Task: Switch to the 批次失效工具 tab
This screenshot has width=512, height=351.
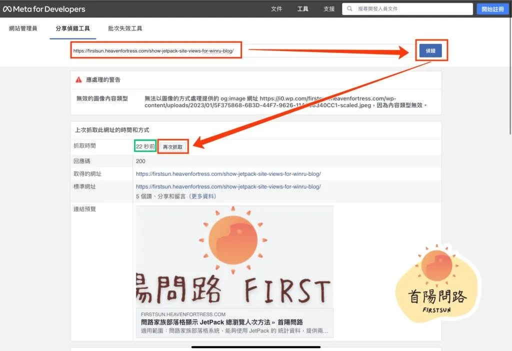Action: [125, 29]
